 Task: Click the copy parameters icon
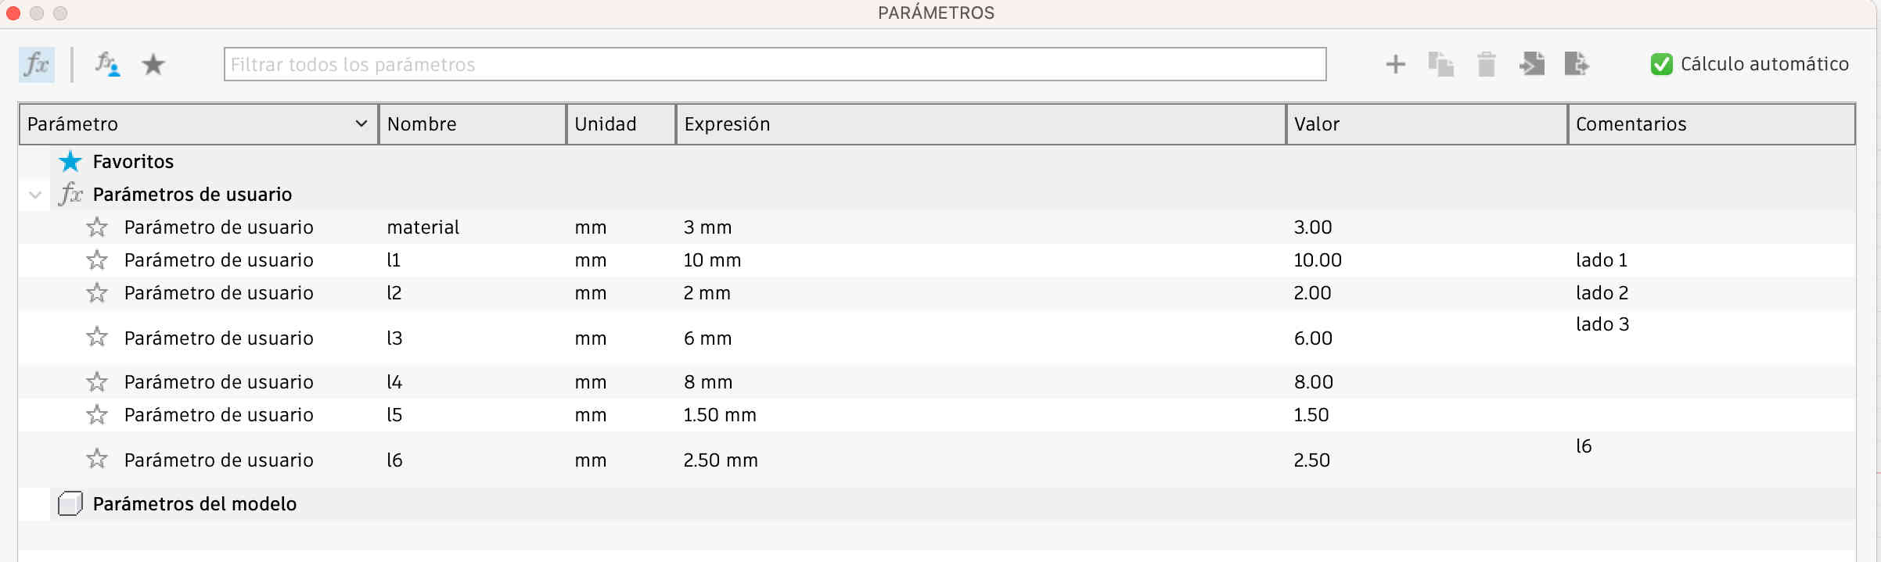[x=1440, y=64]
